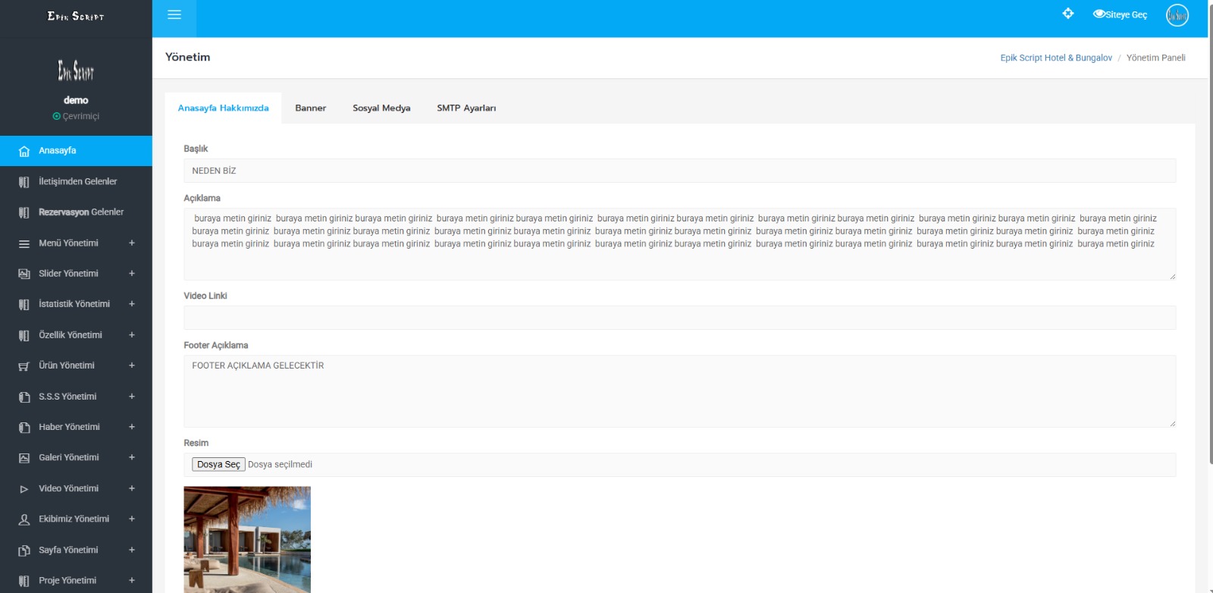Expand Slider Yönetimi submenu plus
The height and width of the screenshot is (593, 1213).
(x=132, y=274)
